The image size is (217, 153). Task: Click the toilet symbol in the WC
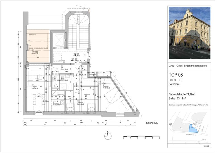tap(56, 86)
